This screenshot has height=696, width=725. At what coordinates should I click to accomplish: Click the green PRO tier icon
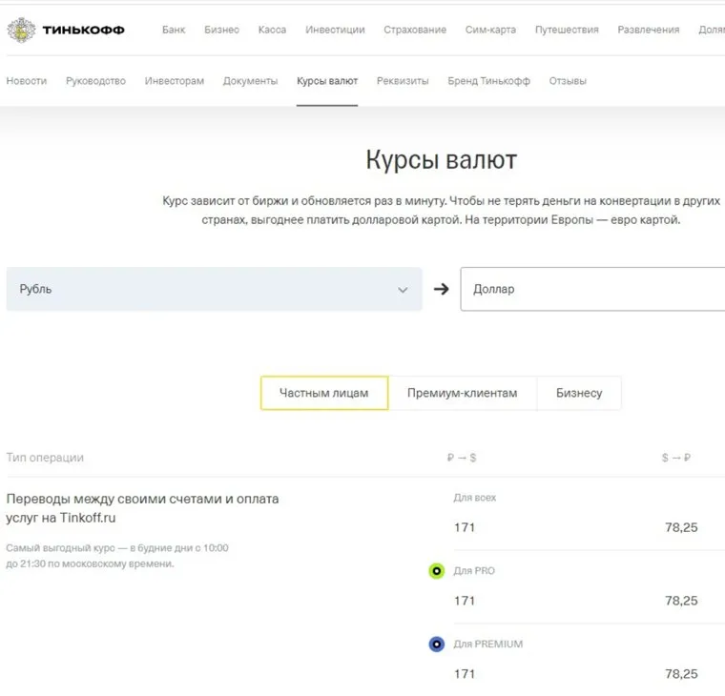click(437, 571)
